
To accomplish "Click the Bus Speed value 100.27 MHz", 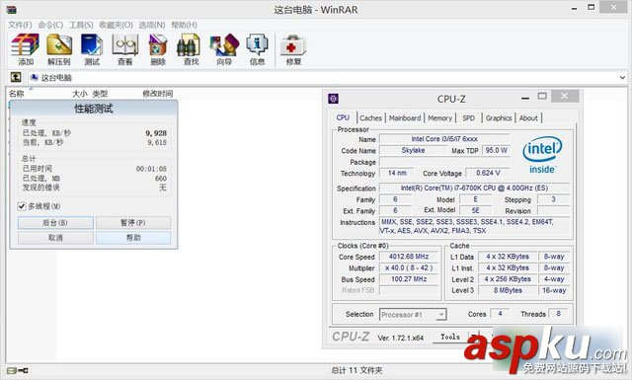I will (409, 279).
